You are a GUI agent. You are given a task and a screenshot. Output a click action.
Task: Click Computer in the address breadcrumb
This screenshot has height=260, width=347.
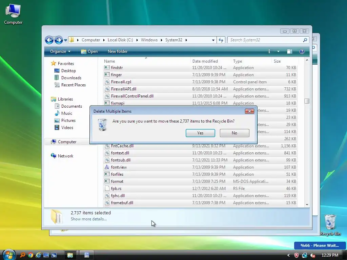click(91, 40)
